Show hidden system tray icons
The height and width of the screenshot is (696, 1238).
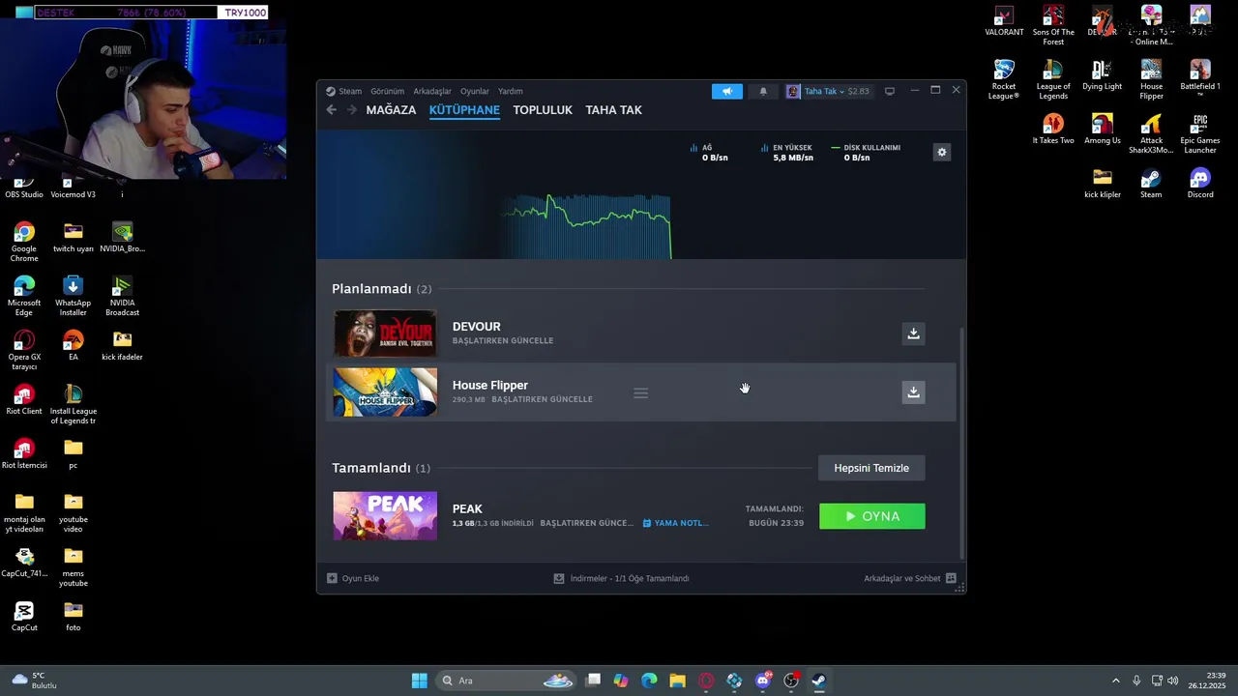tap(1115, 681)
